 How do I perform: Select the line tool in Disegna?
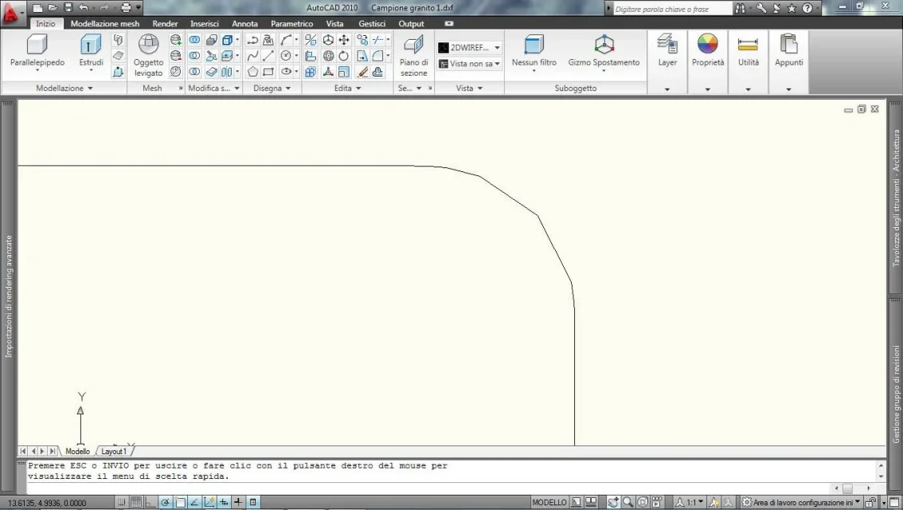(268, 56)
